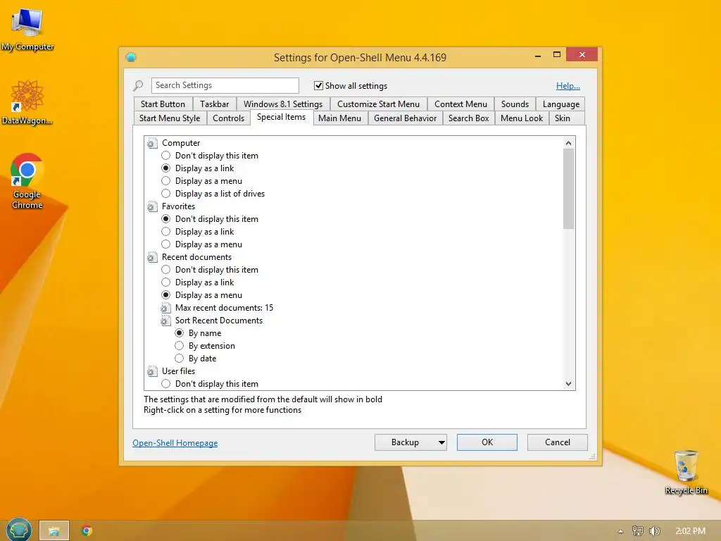Open the Language tab
The width and height of the screenshot is (721, 541).
coord(561,104)
